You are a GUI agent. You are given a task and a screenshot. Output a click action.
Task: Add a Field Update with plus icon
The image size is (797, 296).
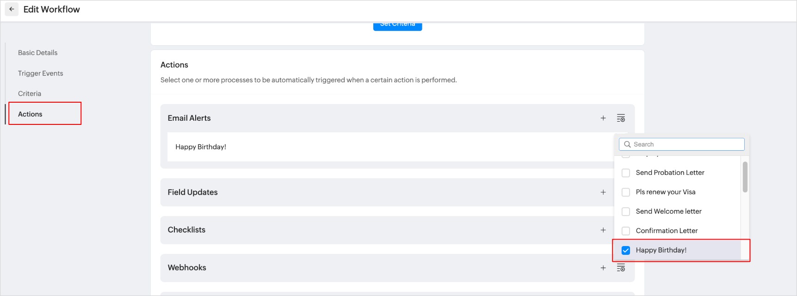tap(603, 192)
